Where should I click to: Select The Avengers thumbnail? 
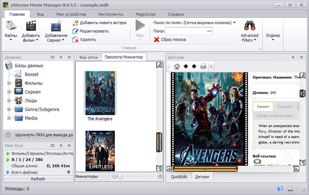coord(100,93)
